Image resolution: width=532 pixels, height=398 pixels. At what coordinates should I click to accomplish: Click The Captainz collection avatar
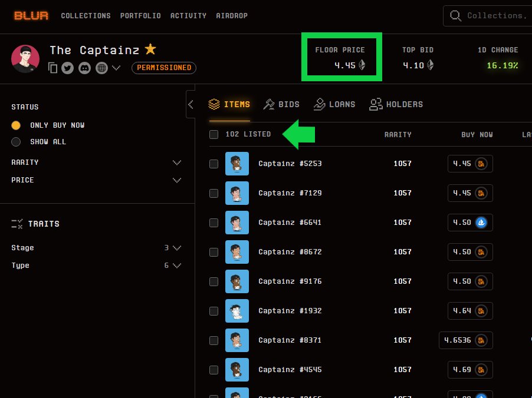25,59
